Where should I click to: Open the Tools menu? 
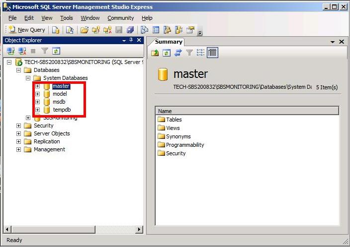[67, 18]
